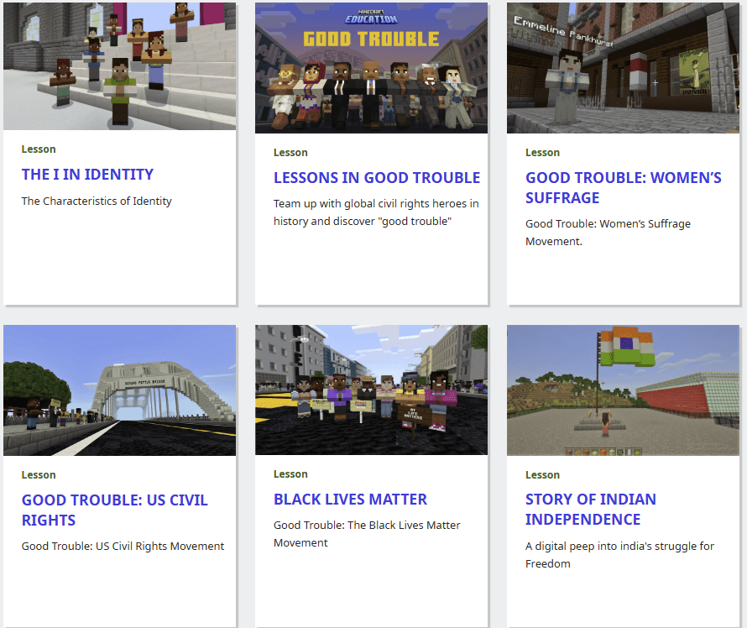Click Lesson label on The I in Identity card
Screen dimensions: 747x628
(x=39, y=149)
